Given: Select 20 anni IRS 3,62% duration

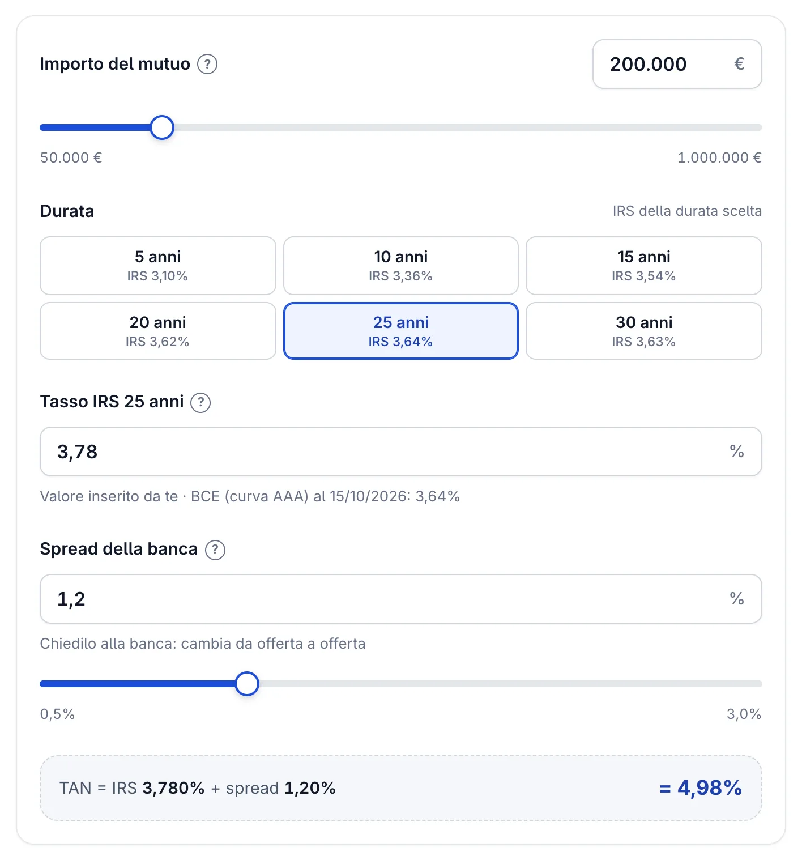Looking at the screenshot, I should click(158, 331).
